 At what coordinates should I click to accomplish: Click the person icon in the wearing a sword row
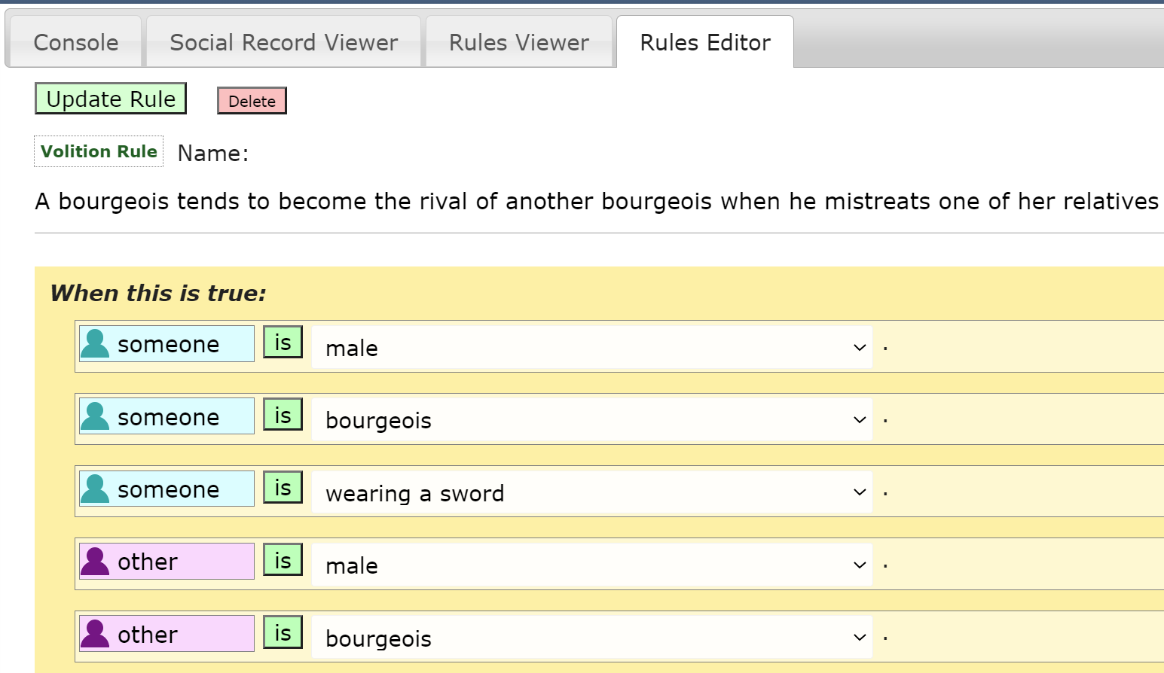pos(95,489)
